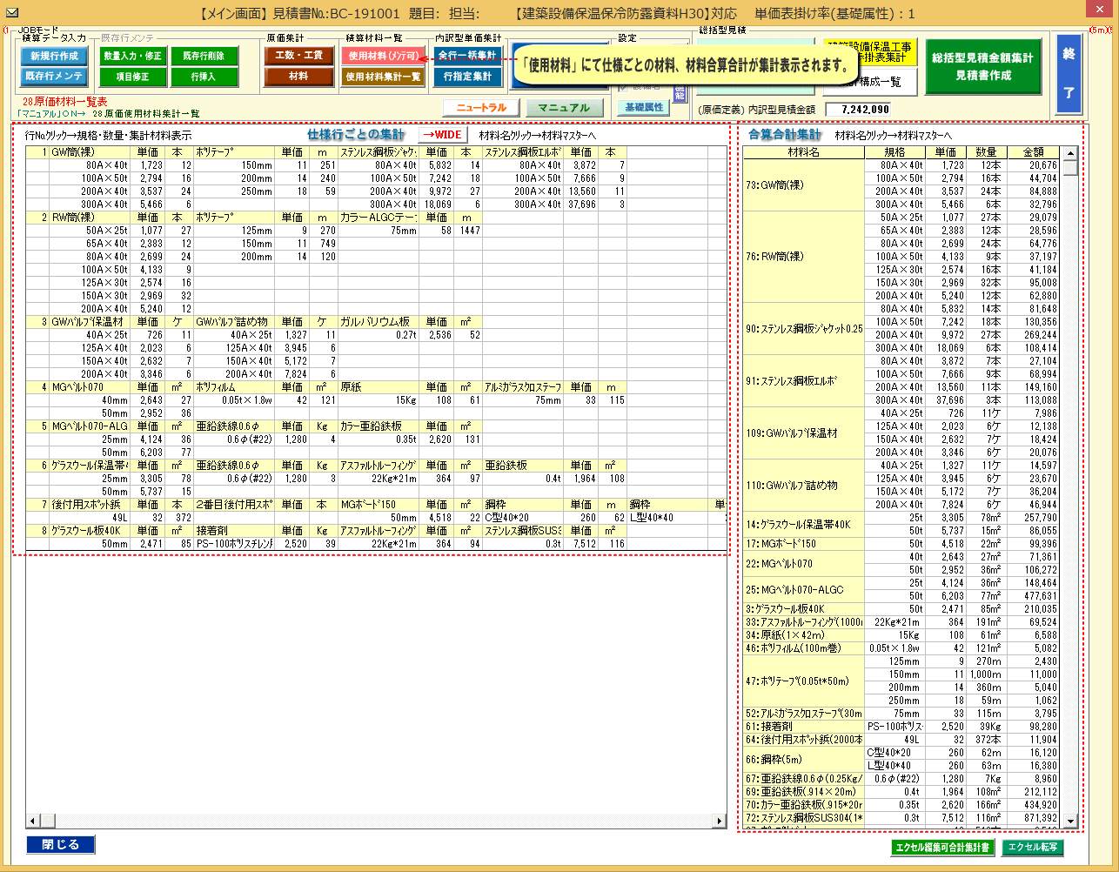Open 既存行メンテ mode
The image size is (1119, 872).
click(54, 77)
